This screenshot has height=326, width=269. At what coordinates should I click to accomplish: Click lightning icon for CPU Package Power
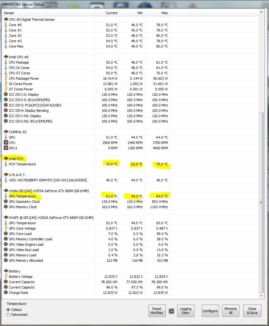tap(6, 78)
